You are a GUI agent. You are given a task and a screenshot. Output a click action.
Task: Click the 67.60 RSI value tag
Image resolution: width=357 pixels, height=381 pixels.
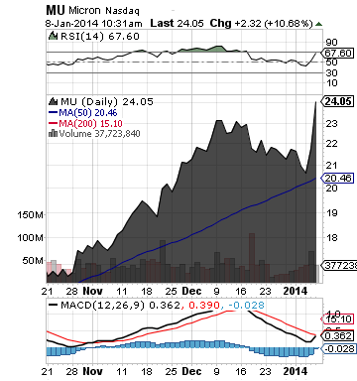pos(337,53)
